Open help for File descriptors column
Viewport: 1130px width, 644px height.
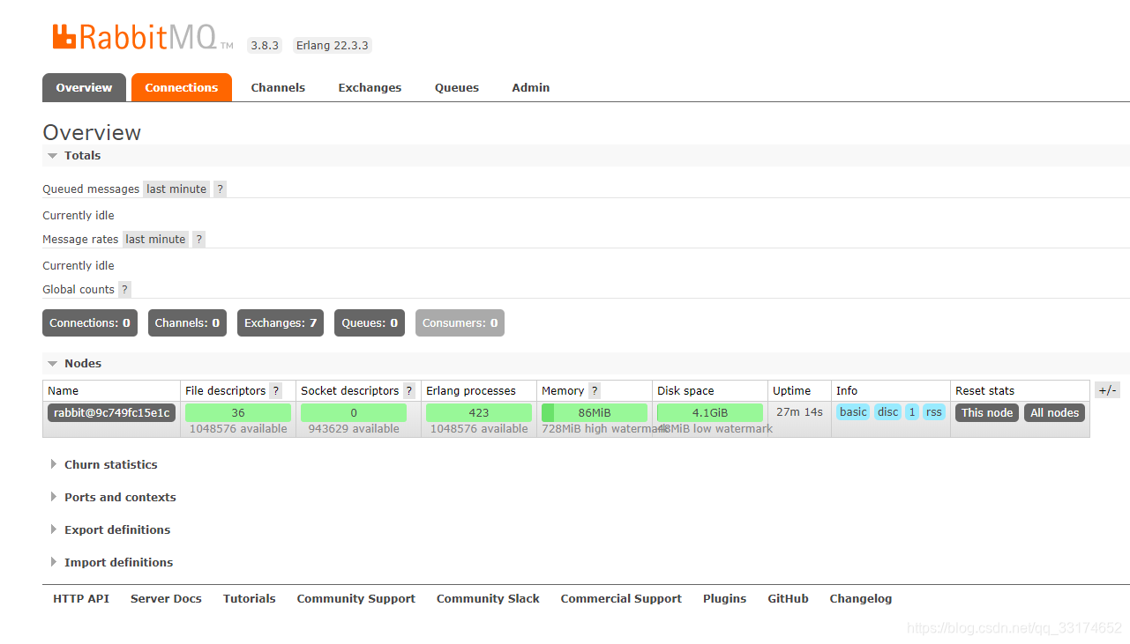point(275,390)
